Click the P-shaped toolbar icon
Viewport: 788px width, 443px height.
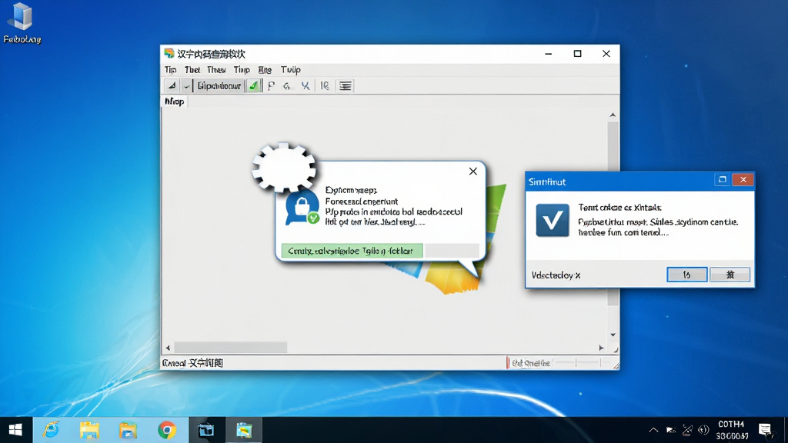(271, 86)
